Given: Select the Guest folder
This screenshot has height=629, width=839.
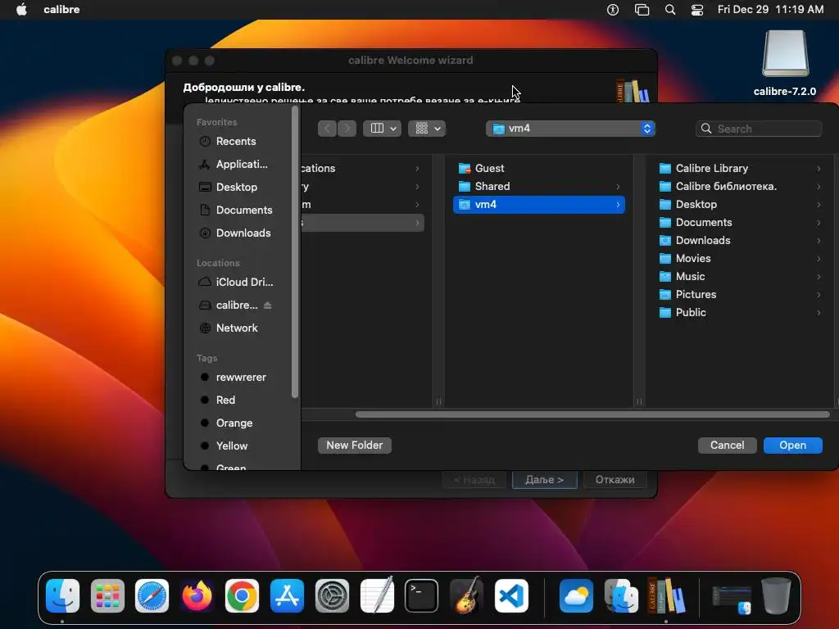Looking at the screenshot, I should pos(539,169).
